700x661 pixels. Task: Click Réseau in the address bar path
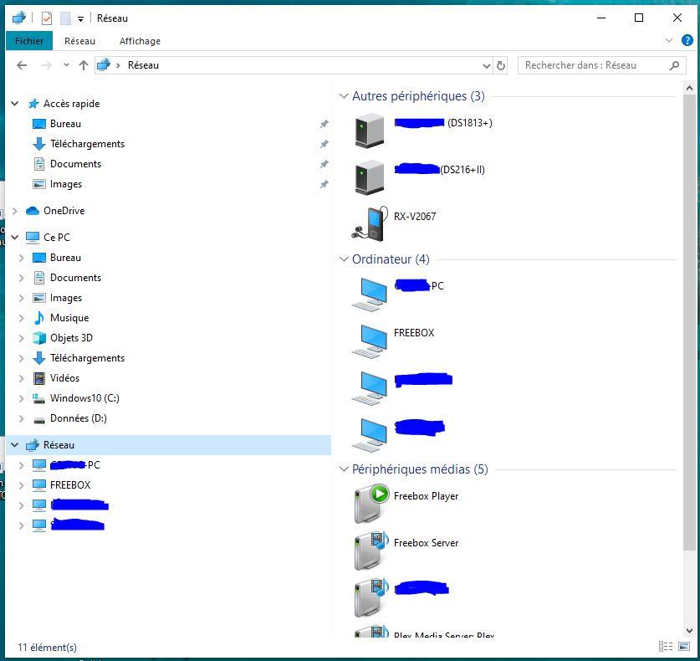(143, 65)
